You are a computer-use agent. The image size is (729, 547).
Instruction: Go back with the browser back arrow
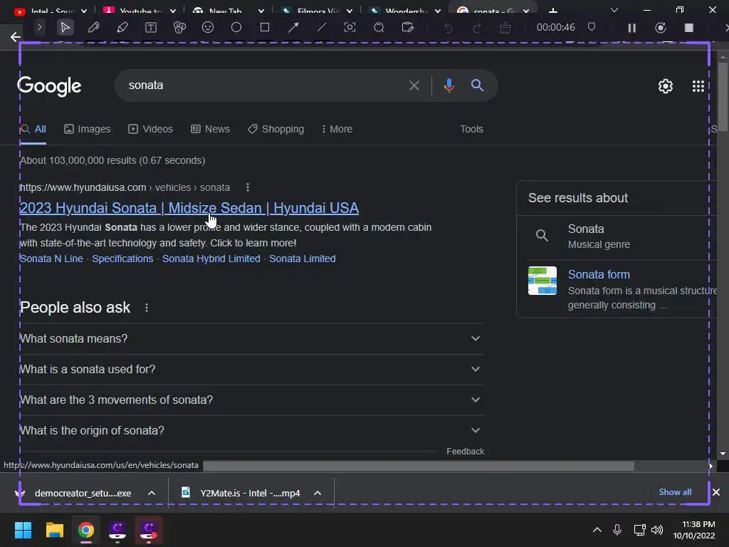[16, 37]
